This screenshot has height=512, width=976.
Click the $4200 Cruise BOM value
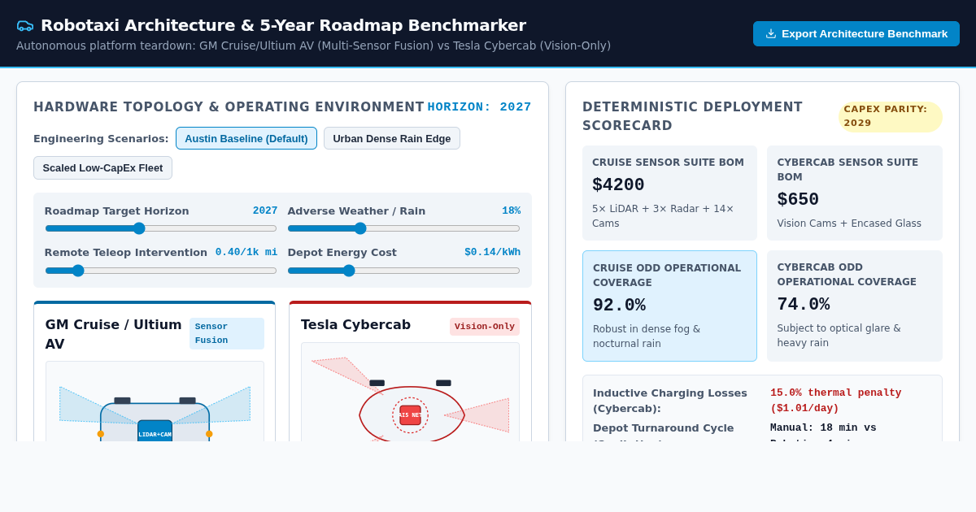[618, 185]
